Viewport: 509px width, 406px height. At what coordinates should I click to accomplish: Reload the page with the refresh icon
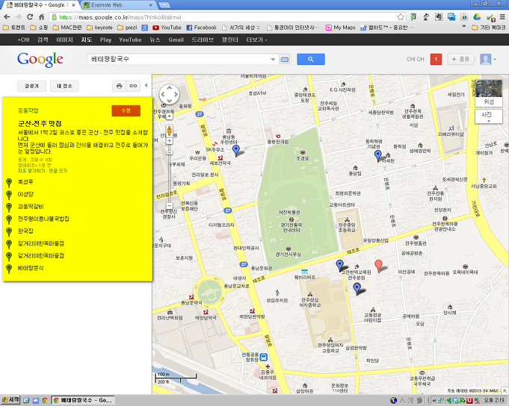(x=30, y=17)
